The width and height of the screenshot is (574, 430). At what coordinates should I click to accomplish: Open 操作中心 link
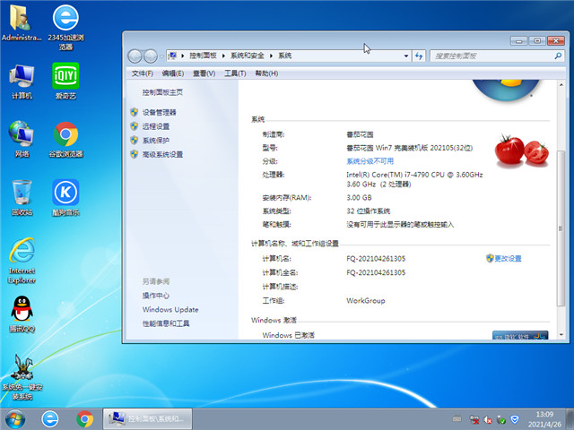click(156, 296)
